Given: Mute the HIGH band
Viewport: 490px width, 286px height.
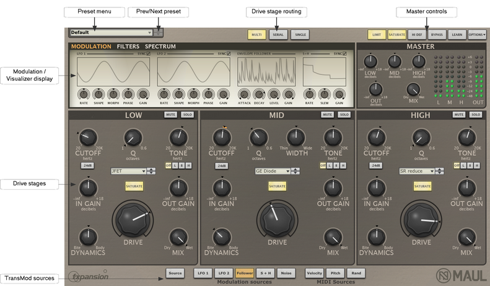Looking at the screenshot, I should coord(459,115).
